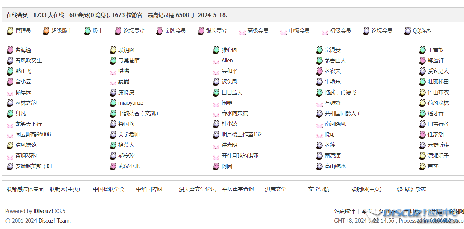
Task: Click the yellow icon beside 联钥网 member
Action: (113, 50)
